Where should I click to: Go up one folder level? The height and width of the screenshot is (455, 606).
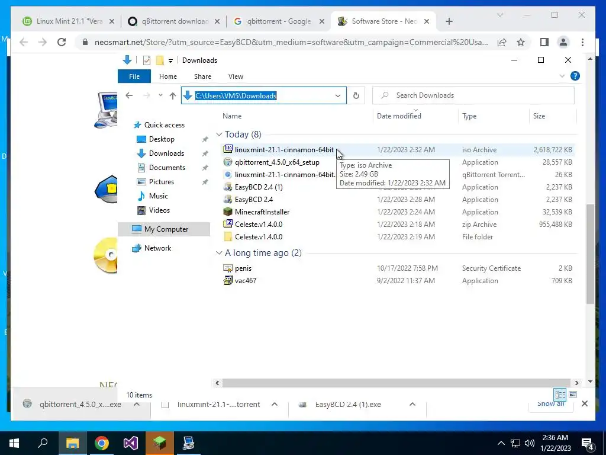pos(173,95)
